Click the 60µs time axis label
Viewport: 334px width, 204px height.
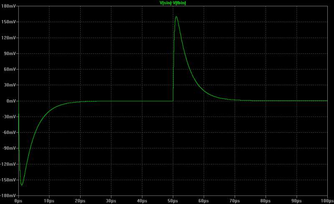click(x=204, y=201)
